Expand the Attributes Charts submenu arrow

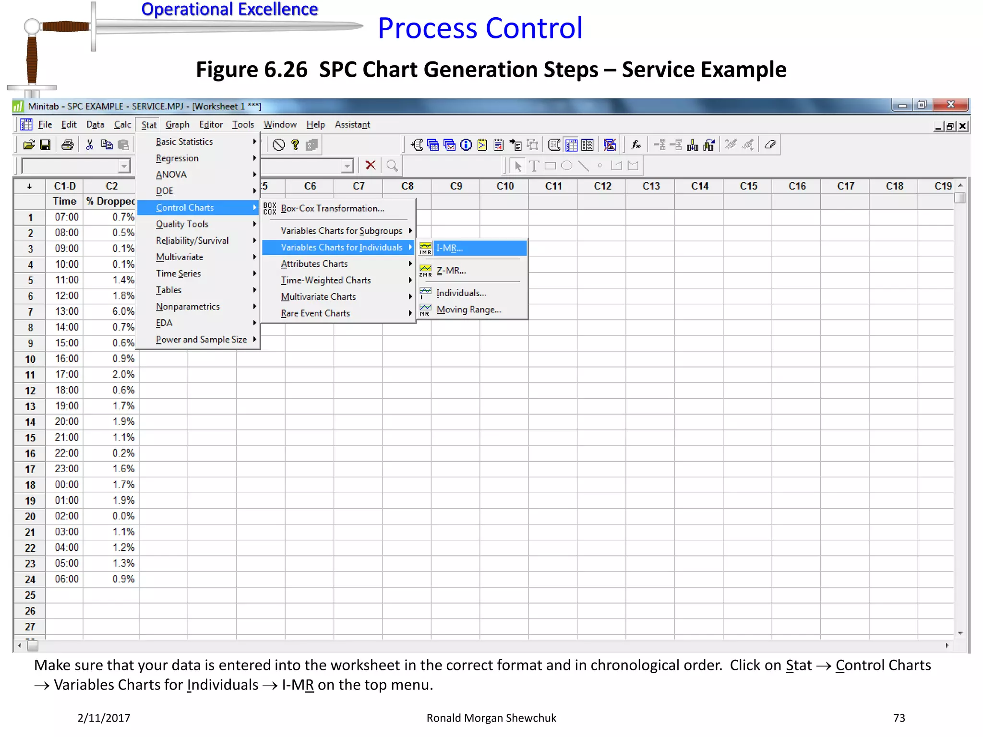pos(410,264)
